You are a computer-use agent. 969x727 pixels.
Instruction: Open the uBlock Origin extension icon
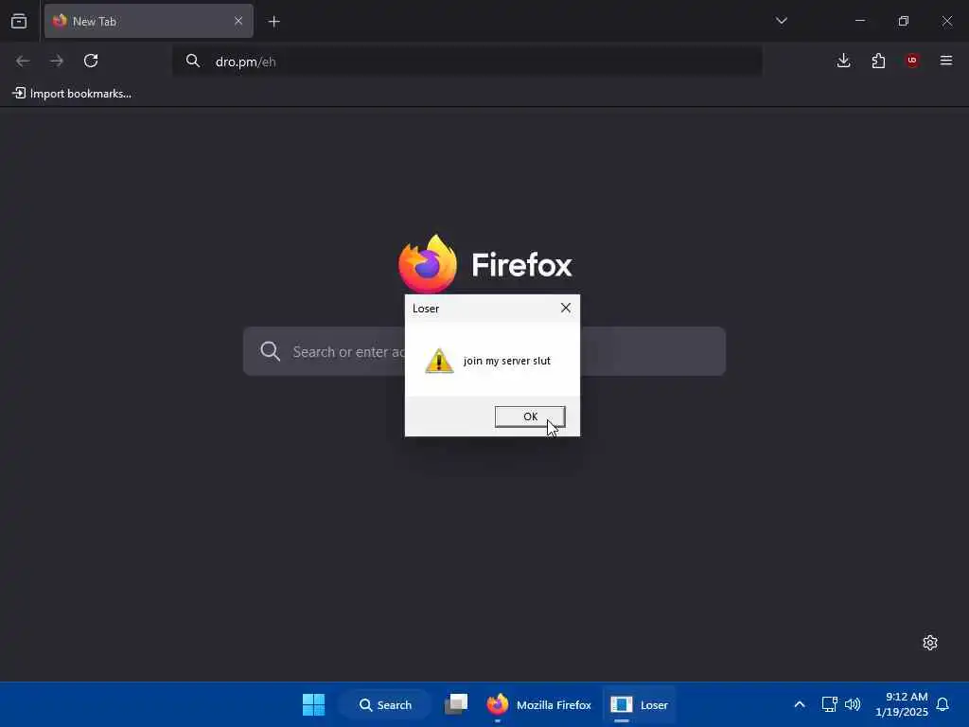click(912, 61)
